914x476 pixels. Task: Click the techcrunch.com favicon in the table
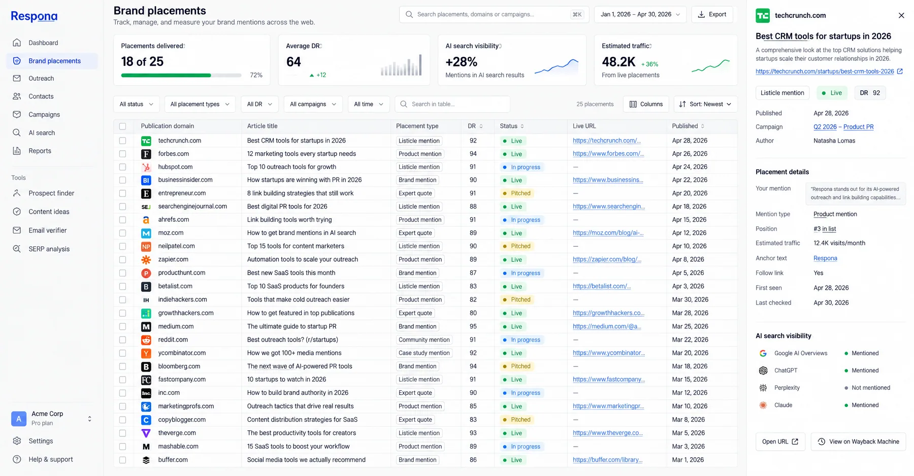(x=146, y=141)
